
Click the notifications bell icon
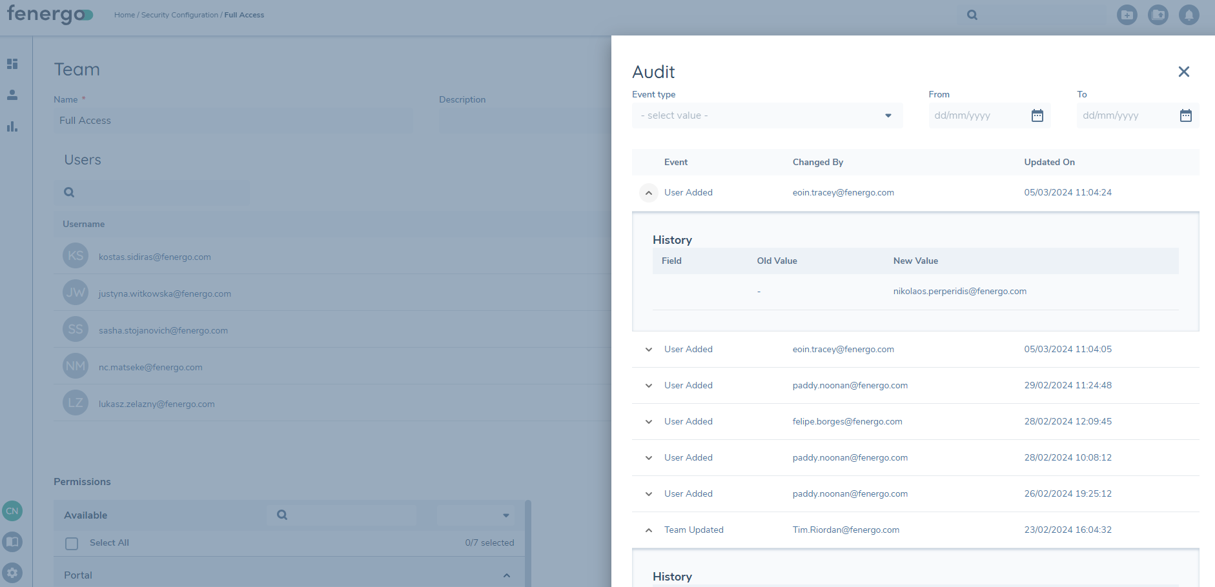click(1189, 15)
